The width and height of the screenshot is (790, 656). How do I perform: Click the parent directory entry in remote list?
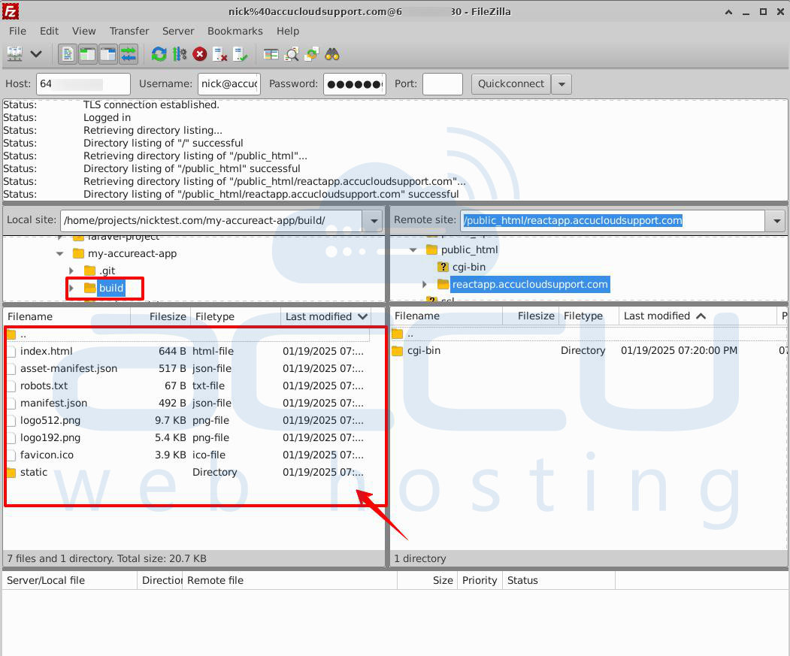pos(589,334)
